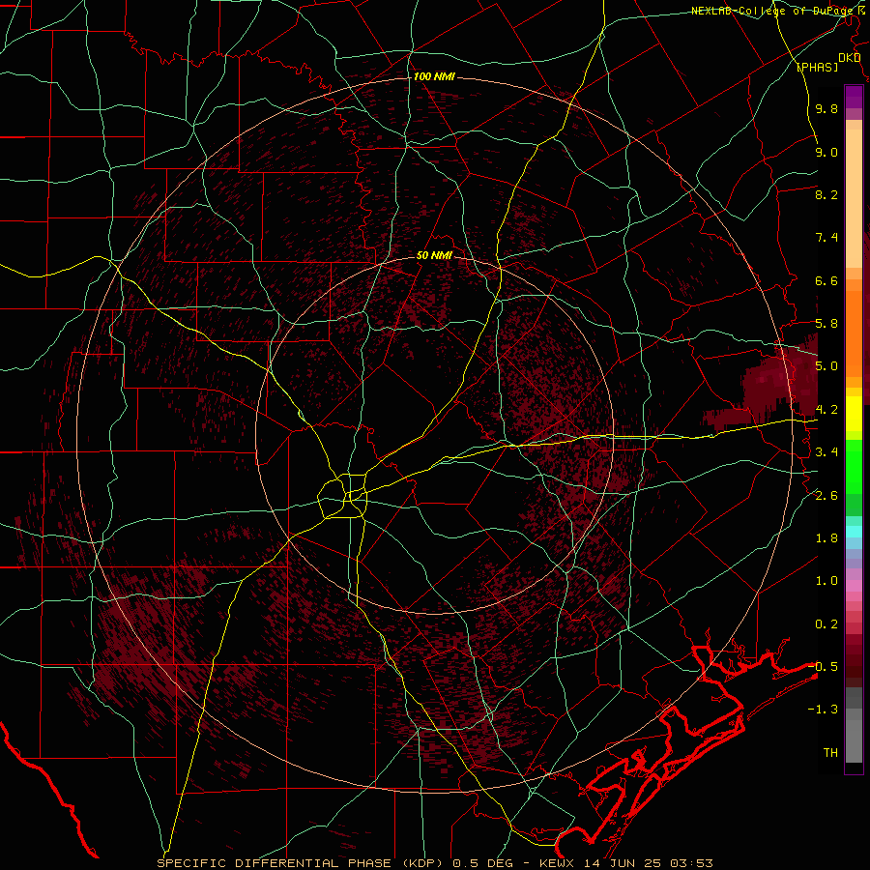
Task: Click the 2.6 scale value
Action: click(826, 496)
